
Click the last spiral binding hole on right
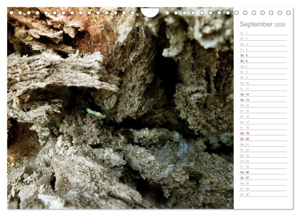pos(289,13)
